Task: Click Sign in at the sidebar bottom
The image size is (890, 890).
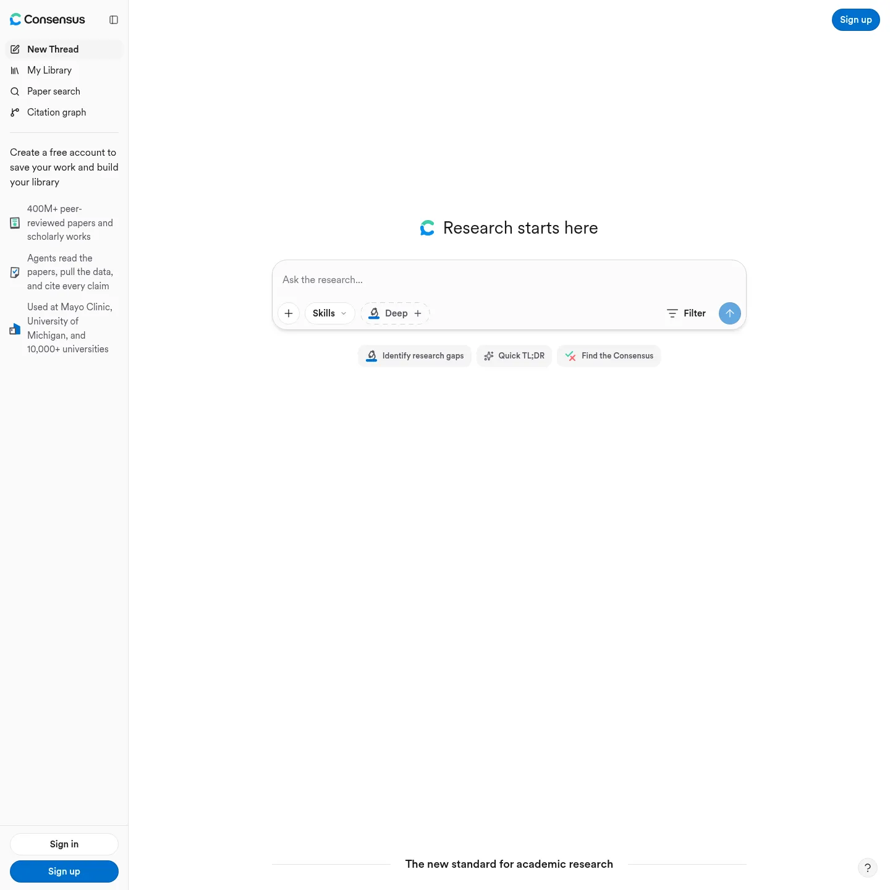Action: point(64,844)
